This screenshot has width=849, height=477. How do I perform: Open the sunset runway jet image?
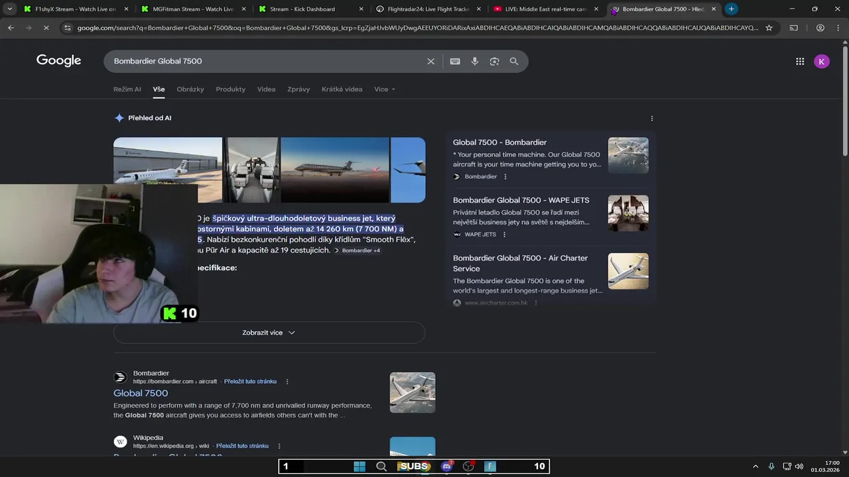click(335, 170)
